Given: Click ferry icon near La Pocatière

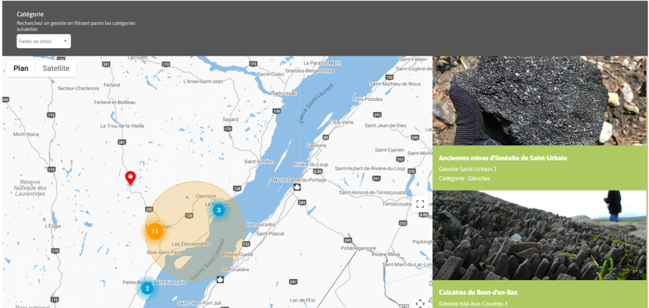Looking at the screenshot, I should [x=220, y=279].
